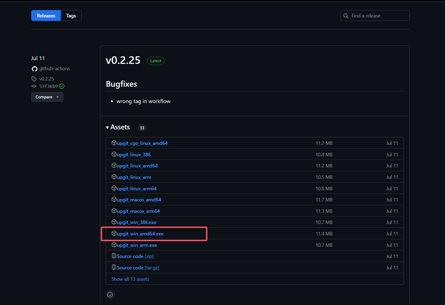
Task: Click the 11.7 MB size of upgit_macos_amd64
Action: (x=324, y=200)
